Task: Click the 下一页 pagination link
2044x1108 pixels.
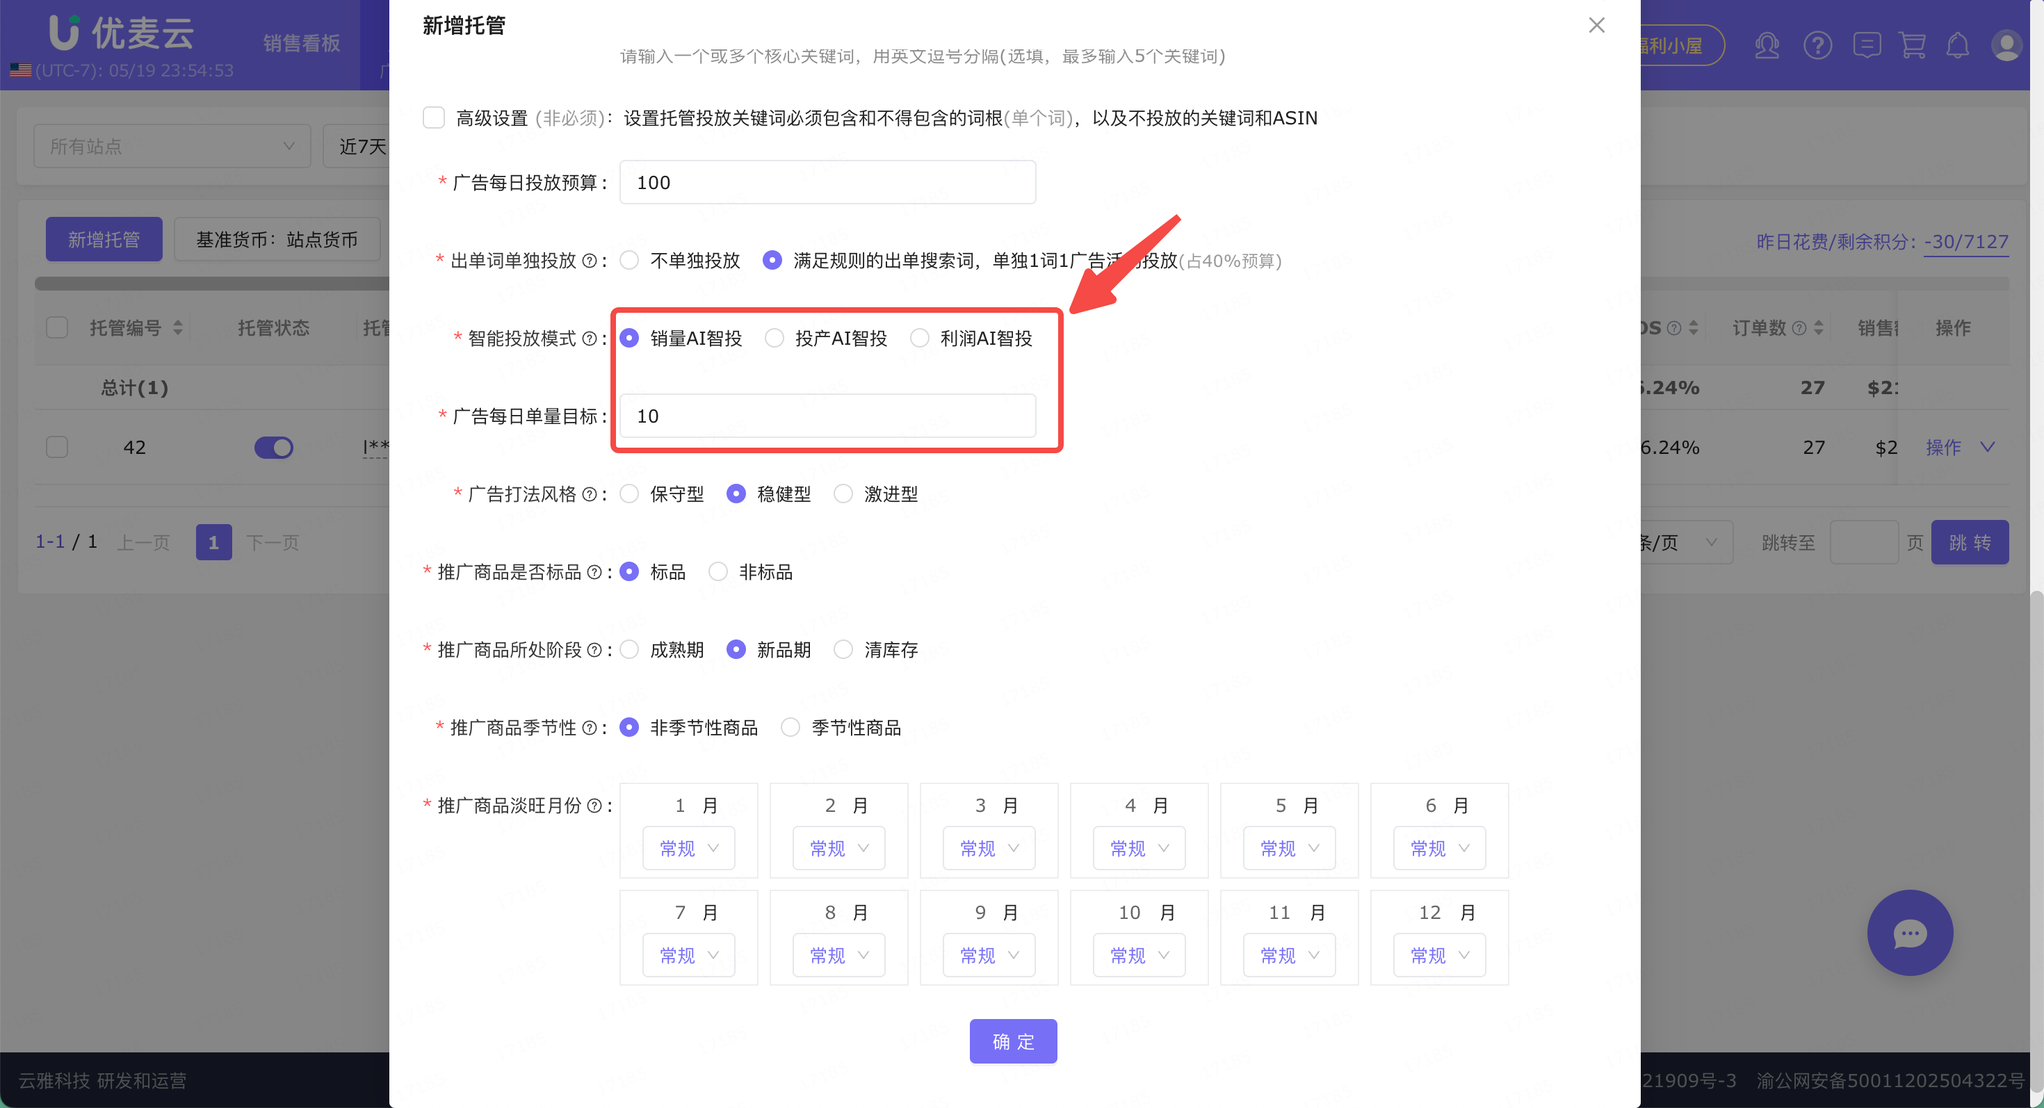Action: pos(272,542)
